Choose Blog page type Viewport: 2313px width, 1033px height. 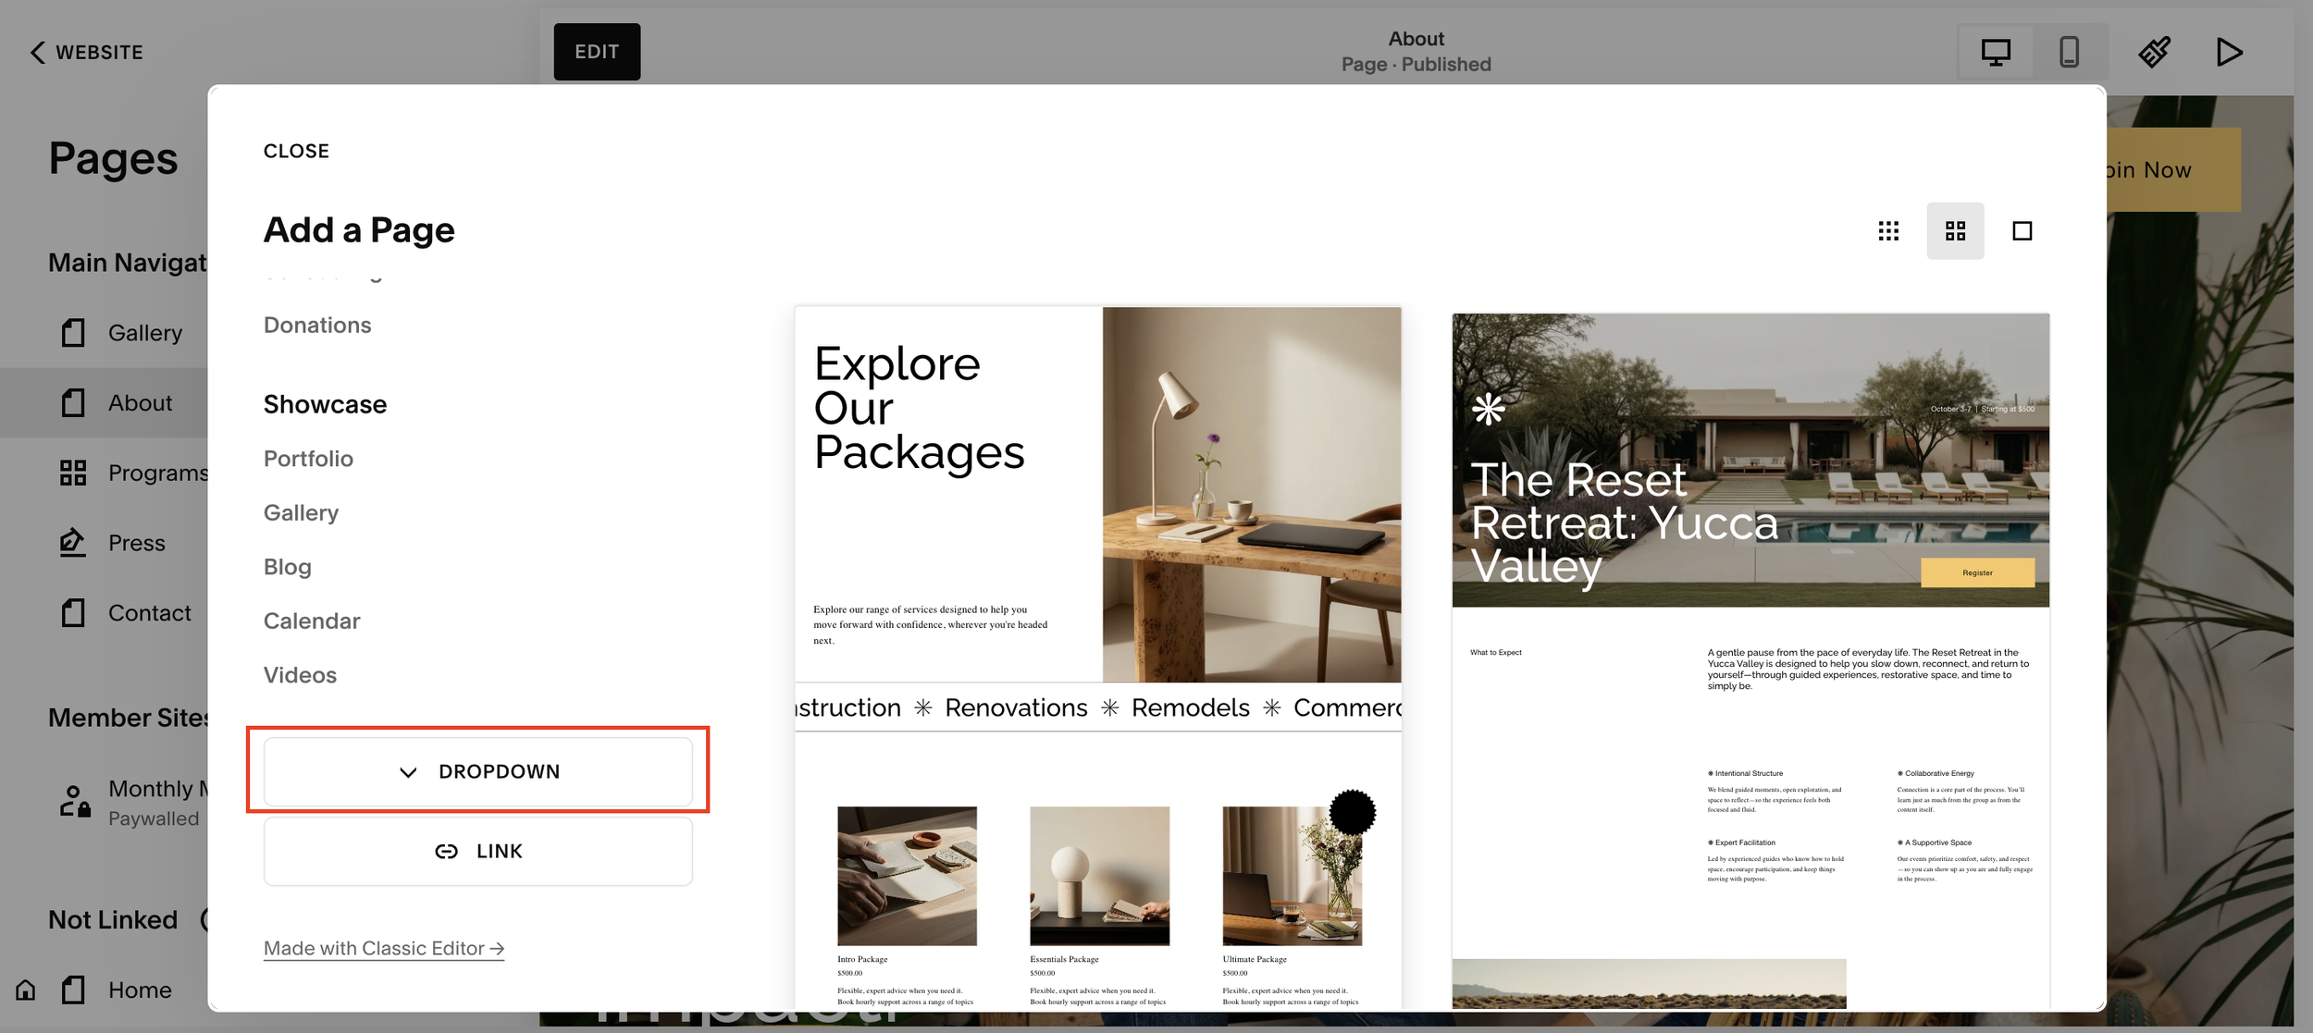pos(287,568)
